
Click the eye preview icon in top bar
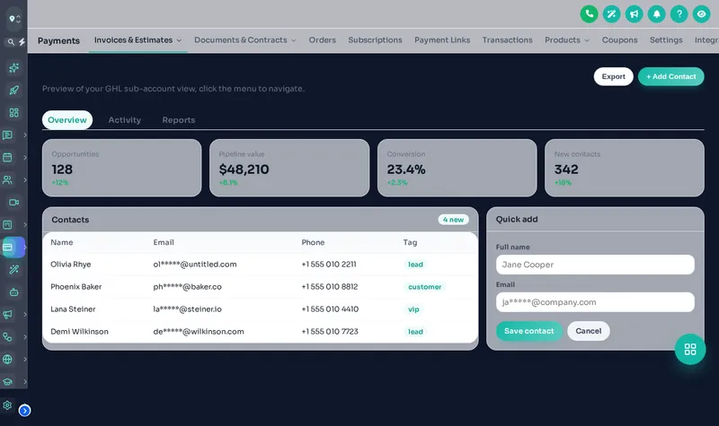702,14
